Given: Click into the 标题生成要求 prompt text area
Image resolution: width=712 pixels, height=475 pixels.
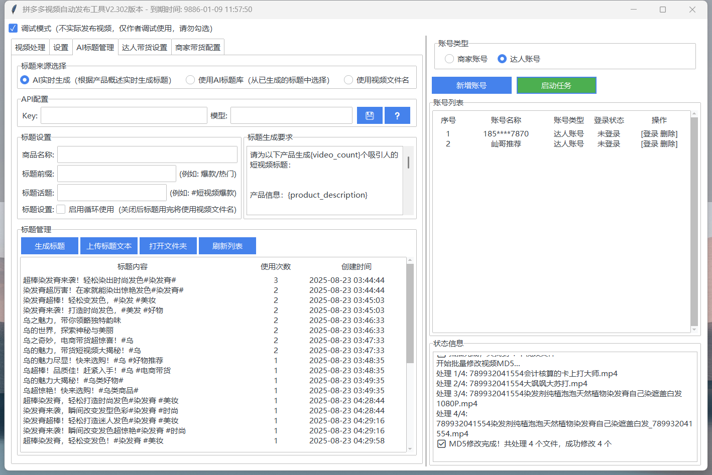Looking at the screenshot, I should tap(325, 180).
